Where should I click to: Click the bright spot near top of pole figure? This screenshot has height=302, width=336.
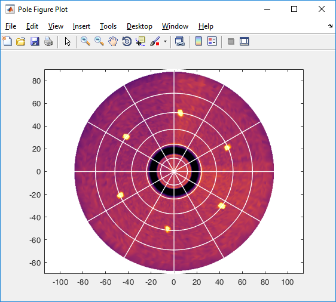coord(181,113)
